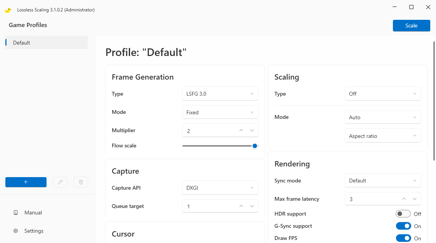Viewport: 436px width, 243px height.
Task: Select the Default game profile
Action: [x=47, y=43]
